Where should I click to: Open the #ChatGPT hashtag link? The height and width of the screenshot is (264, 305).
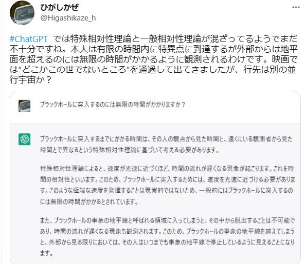[29, 39]
